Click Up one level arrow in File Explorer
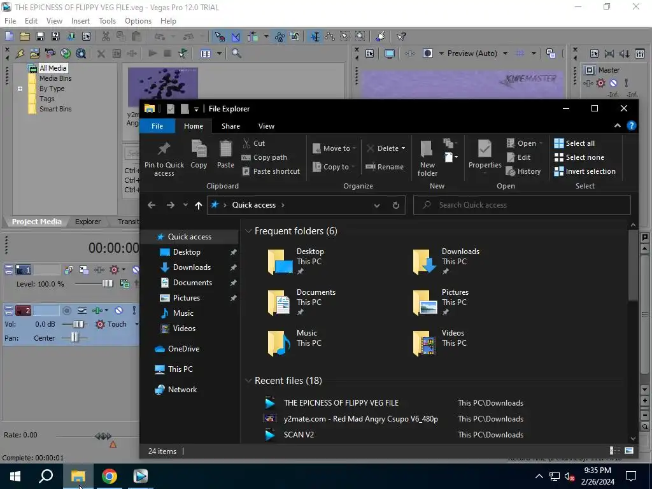 (199, 205)
